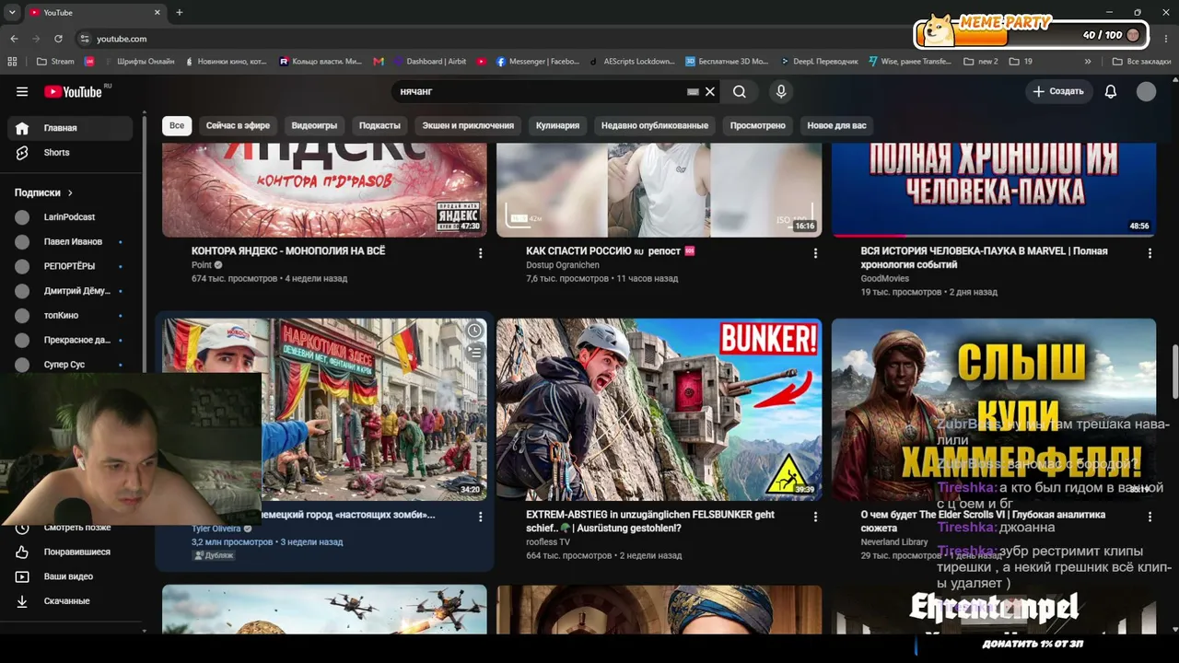Go to Главная in the sidebar

[x=70, y=128]
